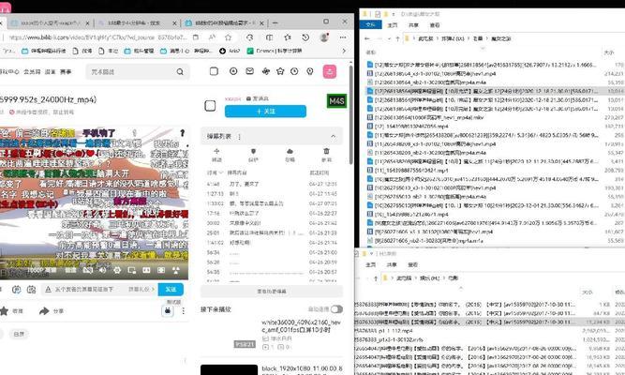Open Bilibili watch history clock icon
The height and width of the screenshot is (375, 625).
pos(294,71)
